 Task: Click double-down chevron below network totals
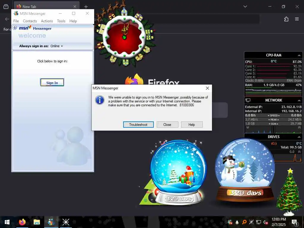(x=248, y=128)
